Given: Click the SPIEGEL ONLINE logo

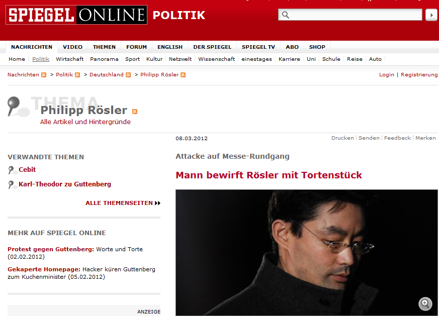Looking at the screenshot, I should pos(76,15).
